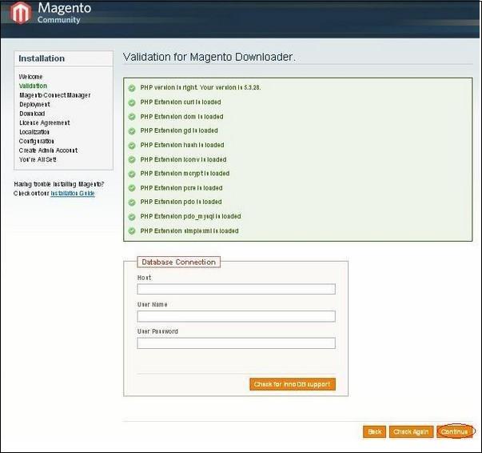Click the Magento Community title text
The height and width of the screenshot is (453, 482).
[x=64, y=13]
